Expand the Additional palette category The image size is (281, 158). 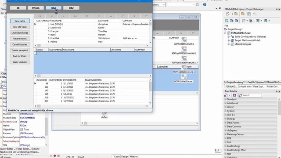[225, 103]
